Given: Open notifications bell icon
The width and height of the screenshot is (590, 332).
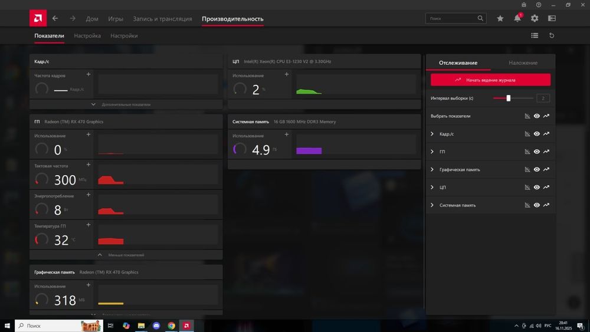Looking at the screenshot, I should (517, 18).
